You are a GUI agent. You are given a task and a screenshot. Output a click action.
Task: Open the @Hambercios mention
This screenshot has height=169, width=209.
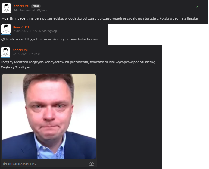[12, 39]
